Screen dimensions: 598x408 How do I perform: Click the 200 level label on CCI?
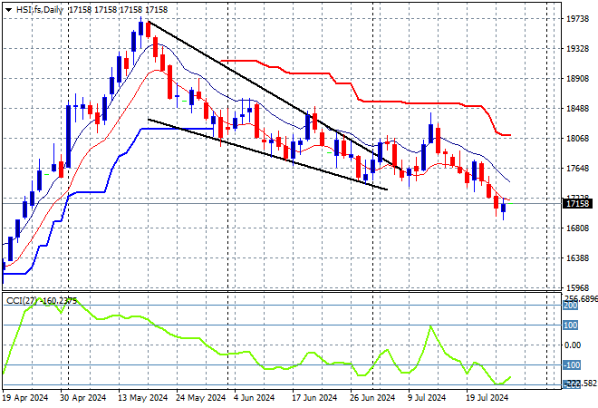(x=570, y=306)
